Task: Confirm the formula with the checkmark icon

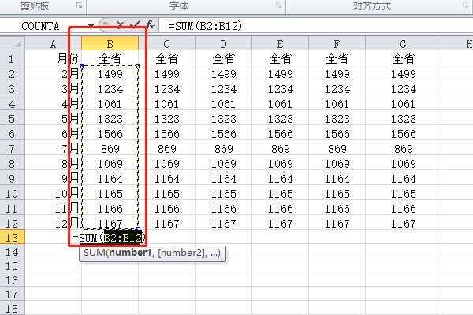Action: pyautogui.click(x=135, y=25)
